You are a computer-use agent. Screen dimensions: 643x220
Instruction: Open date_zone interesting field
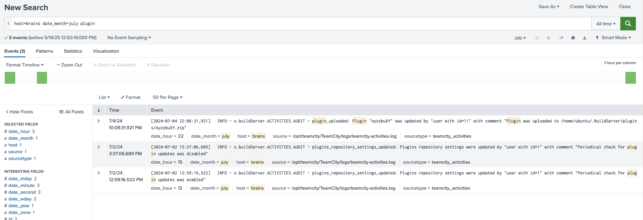click(19, 212)
